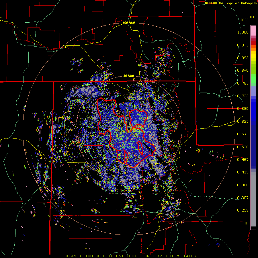
Task: Click the CORRELATION COEFFICIENT (CC) caption text
Action: [101, 256]
